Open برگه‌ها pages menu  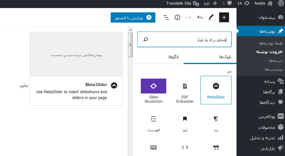[x=261, y=92]
